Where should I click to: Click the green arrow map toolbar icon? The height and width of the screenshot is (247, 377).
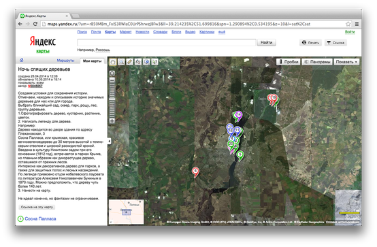coord(155,62)
